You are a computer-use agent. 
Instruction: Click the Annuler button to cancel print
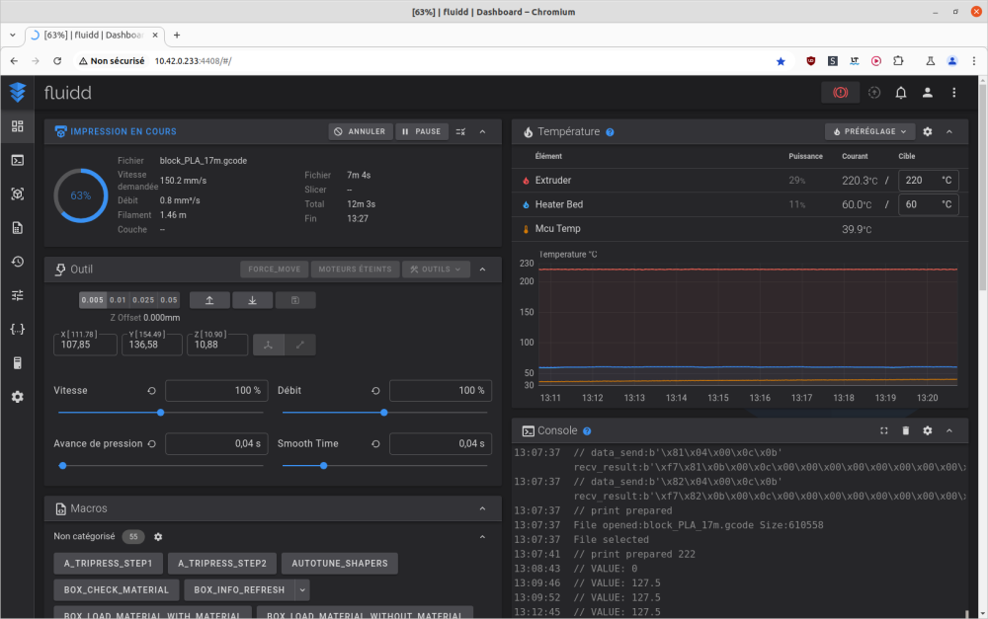tap(360, 131)
